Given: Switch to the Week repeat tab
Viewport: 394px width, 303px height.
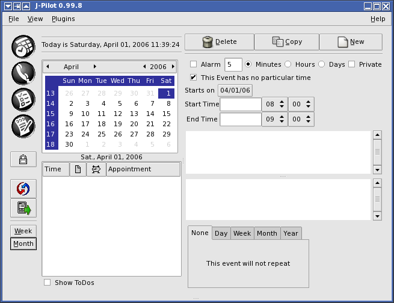Looking at the screenshot, I should pyautogui.click(x=242, y=233).
